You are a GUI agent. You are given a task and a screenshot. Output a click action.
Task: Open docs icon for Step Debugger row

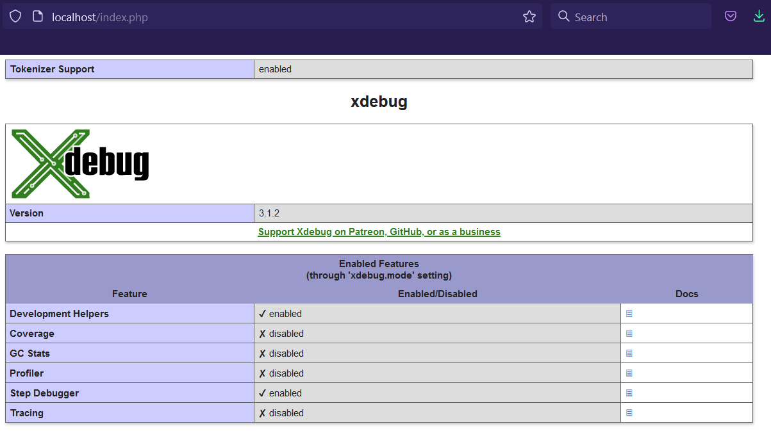click(x=629, y=393)
